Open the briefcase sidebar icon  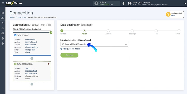coord(3,28)
